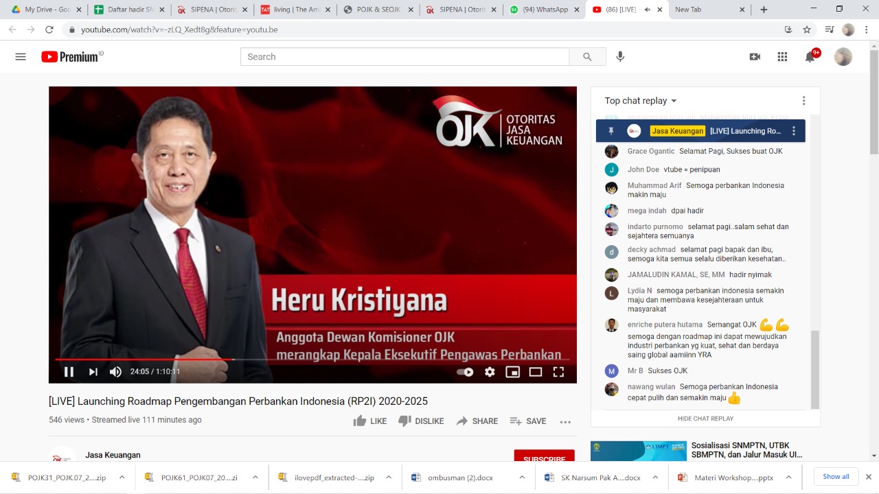Open more actions ellipsis below video
This screenshot has height=494, width=879.
pos(565,421)
